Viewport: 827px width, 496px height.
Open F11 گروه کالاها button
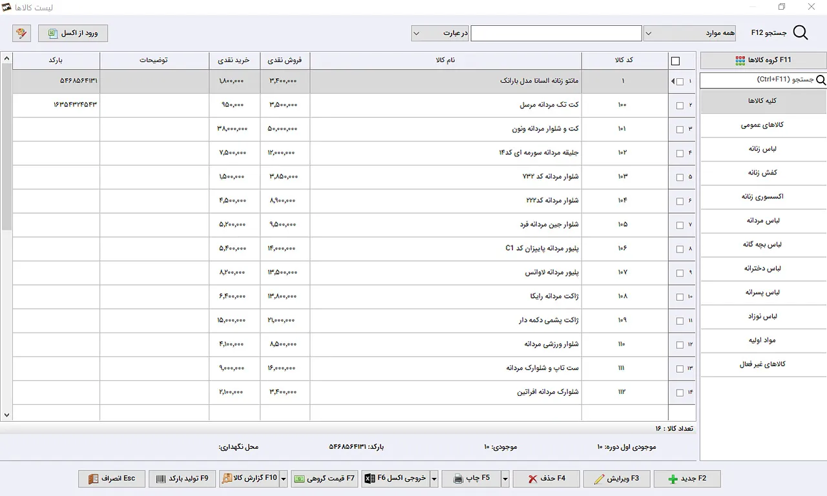click(x=763, y=61)
